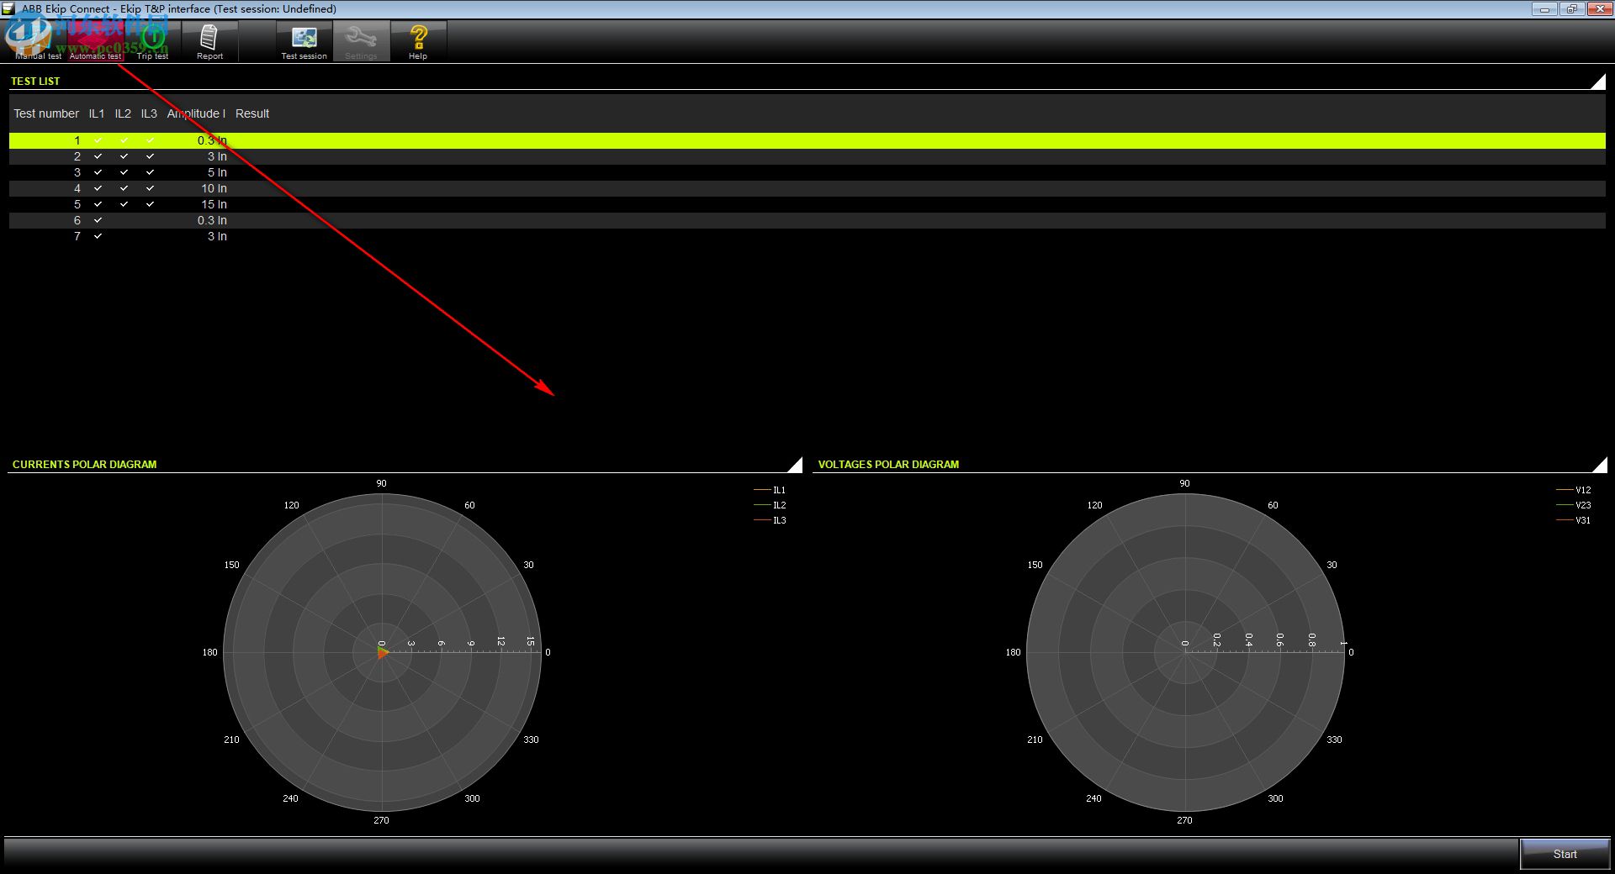Toggle IL2 checkmark in test row 4
1615x874 pixels.
[x=124, y=188]
